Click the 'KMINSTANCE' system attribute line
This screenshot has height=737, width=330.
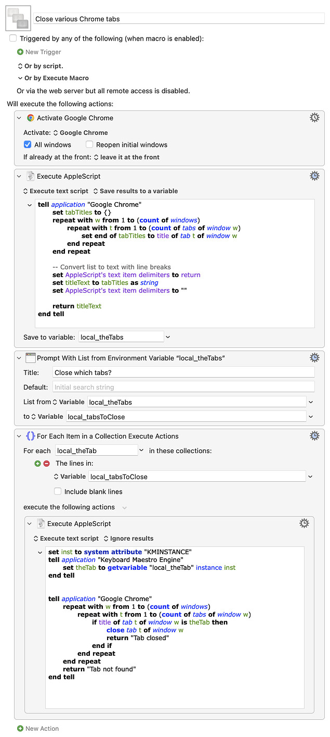[x=120, y=552]
